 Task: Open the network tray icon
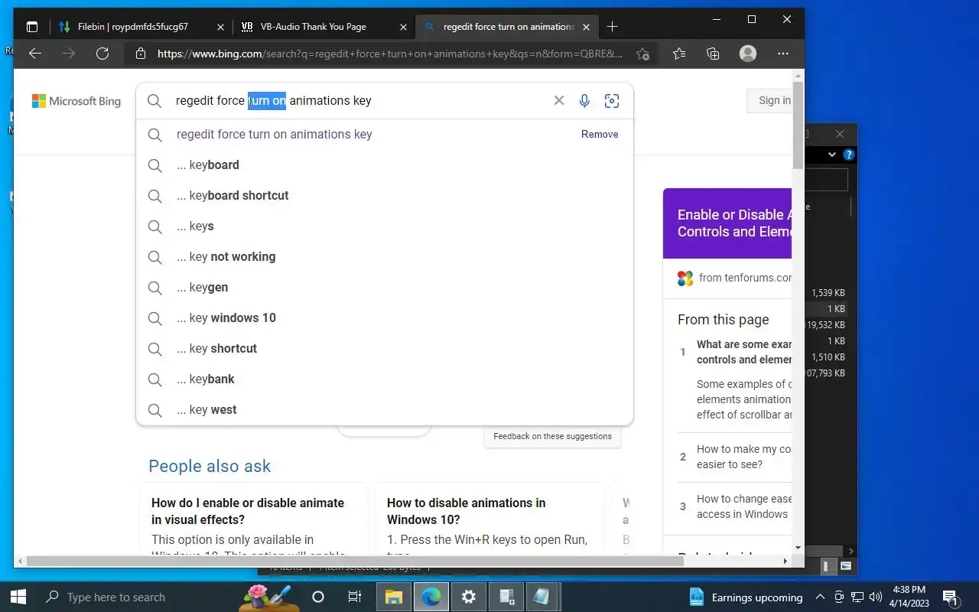point(857,597)
